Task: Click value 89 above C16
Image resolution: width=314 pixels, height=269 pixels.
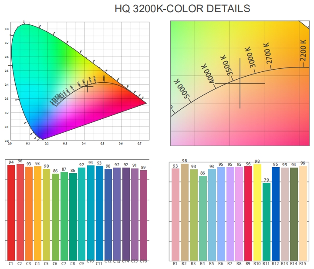Action: pyautogui.click(x=143, y=167)
